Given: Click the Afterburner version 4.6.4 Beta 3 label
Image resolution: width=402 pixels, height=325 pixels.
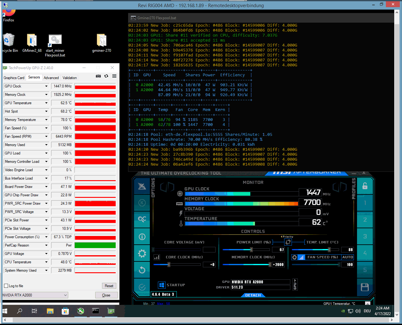Looking at the screenshot, I should pos(164,294).
